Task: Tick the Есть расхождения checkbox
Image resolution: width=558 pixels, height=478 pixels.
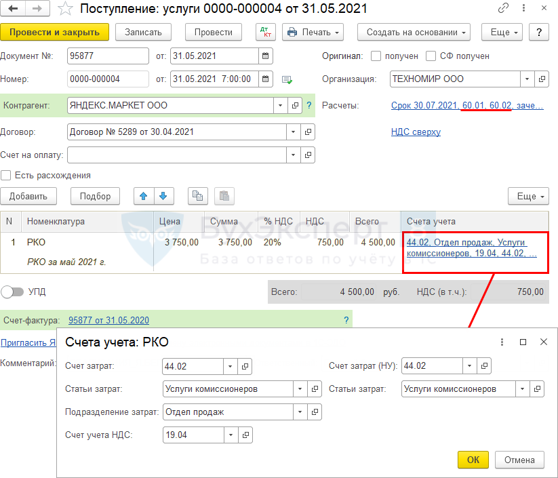Action: click(6, 175)
